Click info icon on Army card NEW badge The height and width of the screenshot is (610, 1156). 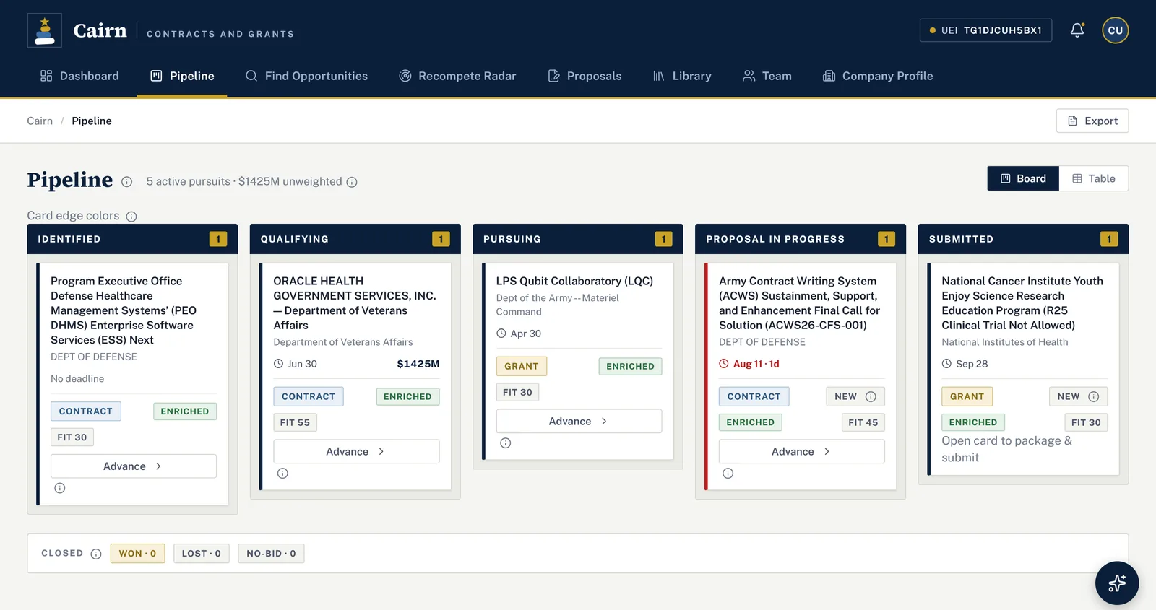pos(871,396)
